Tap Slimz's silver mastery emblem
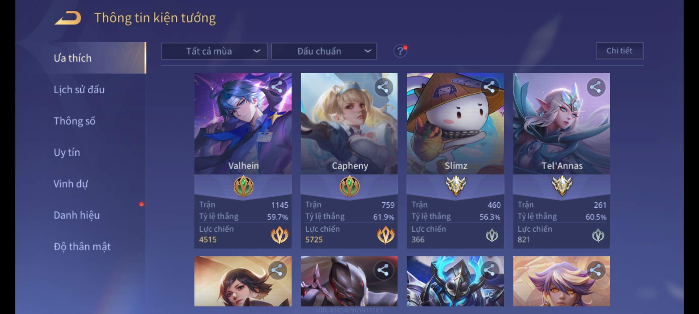This screenshot has height=314, width=699. pyautogui.click(x=456, y=186)
